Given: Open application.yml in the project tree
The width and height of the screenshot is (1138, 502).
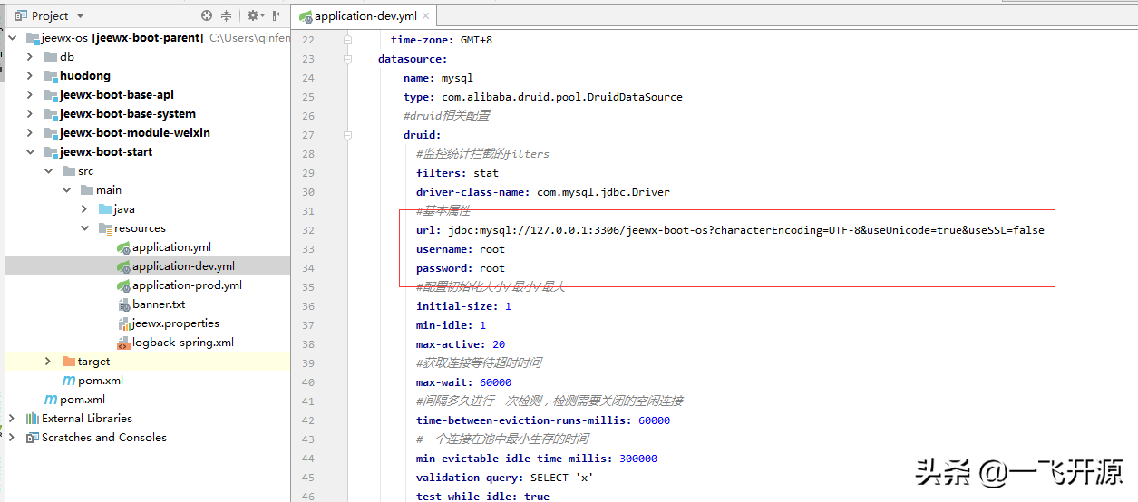Looking at the screenshot, I should coord(171,247).
